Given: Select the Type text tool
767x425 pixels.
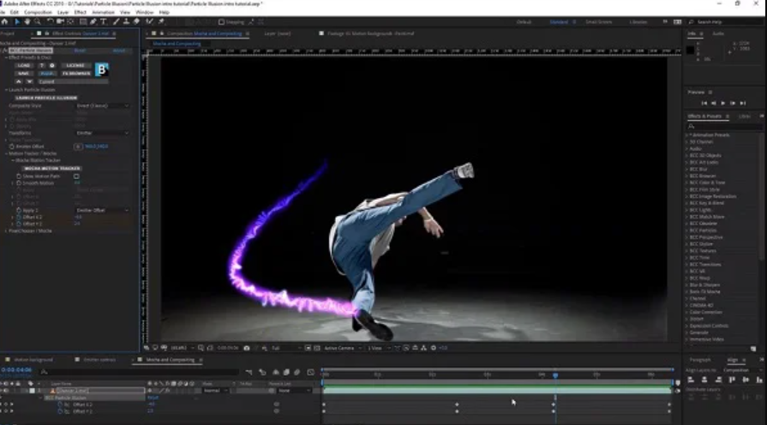Looking at the screenshot, I should (103, 22).
